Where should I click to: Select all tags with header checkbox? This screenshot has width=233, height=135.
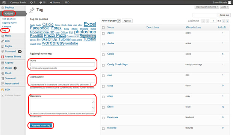click(103, 27)
